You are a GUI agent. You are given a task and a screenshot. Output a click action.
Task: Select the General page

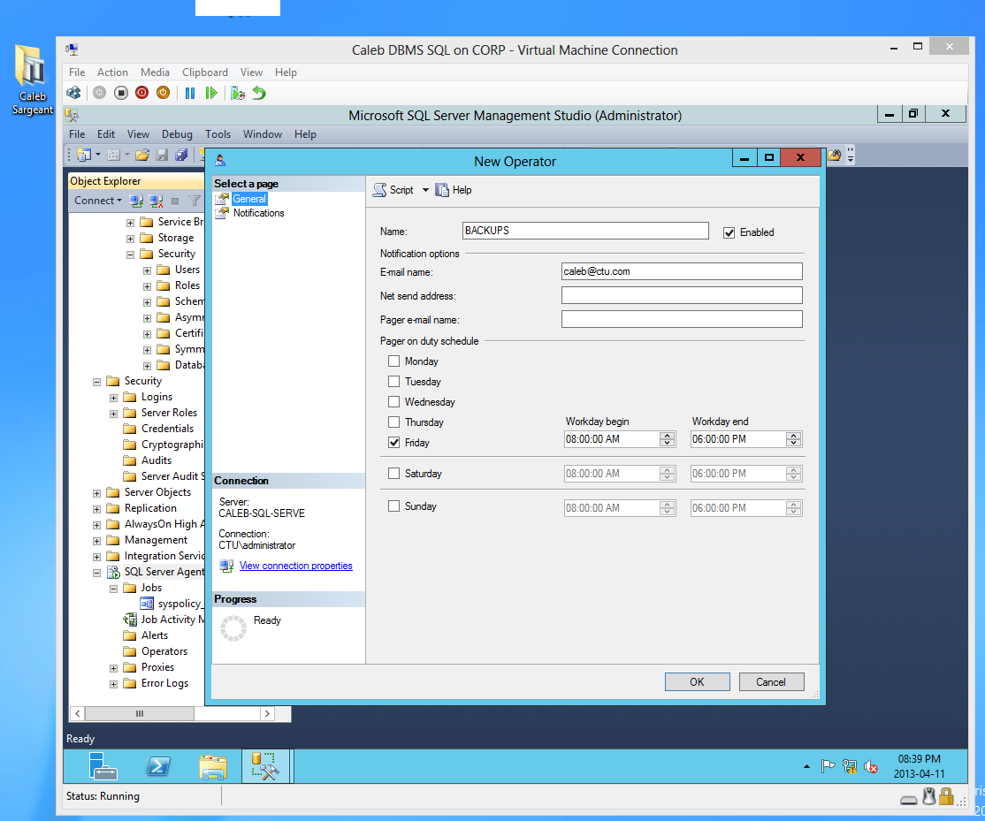pyautogui.click(x=249, y=199)
